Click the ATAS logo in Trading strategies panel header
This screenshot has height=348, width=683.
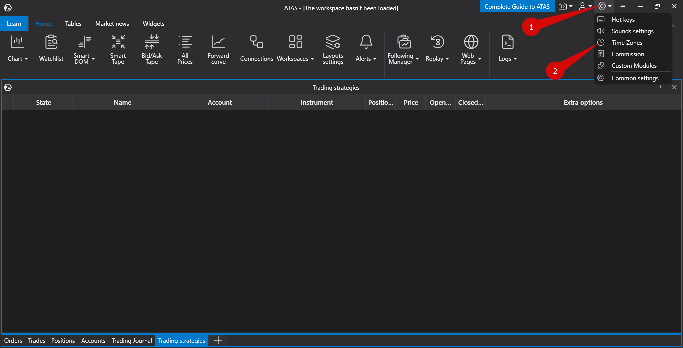pyautogui.click(x=8, y=87)
